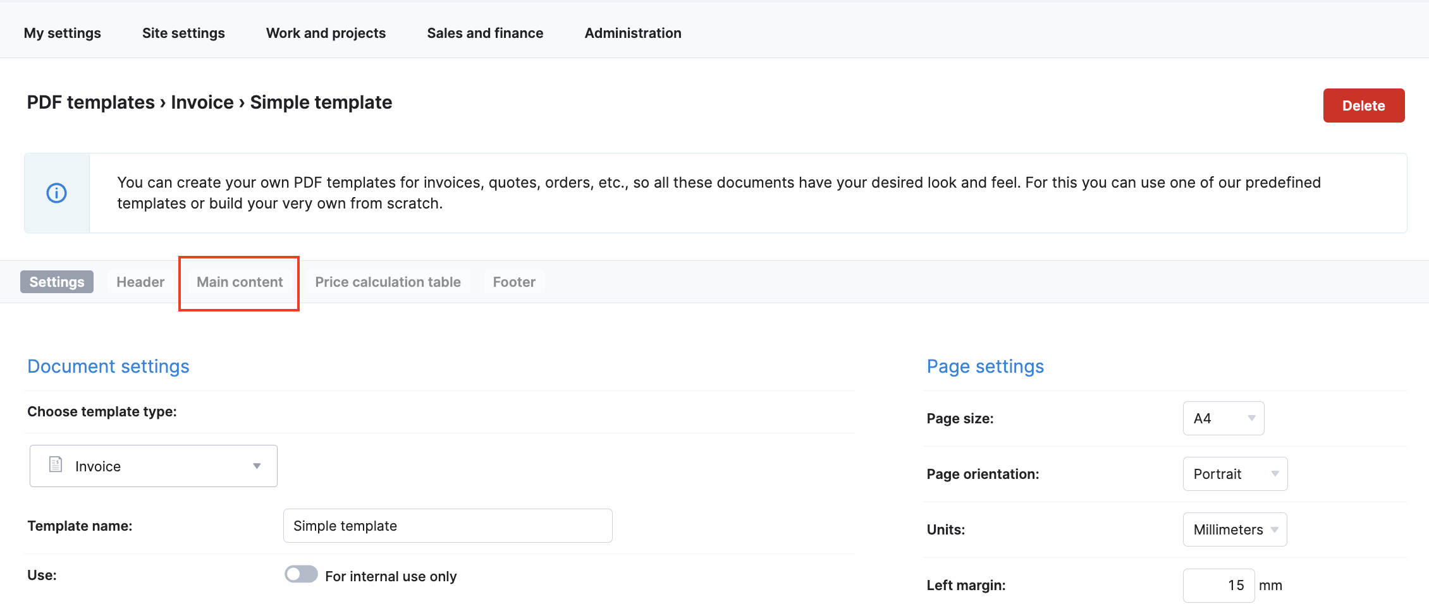Open the Site settings menu
This screenshot has height=604, width=1429.
tap(183, 33)
